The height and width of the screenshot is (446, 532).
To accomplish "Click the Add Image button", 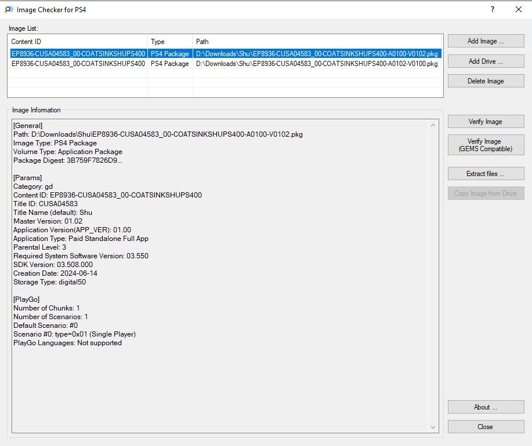I will tap(486, 41).
